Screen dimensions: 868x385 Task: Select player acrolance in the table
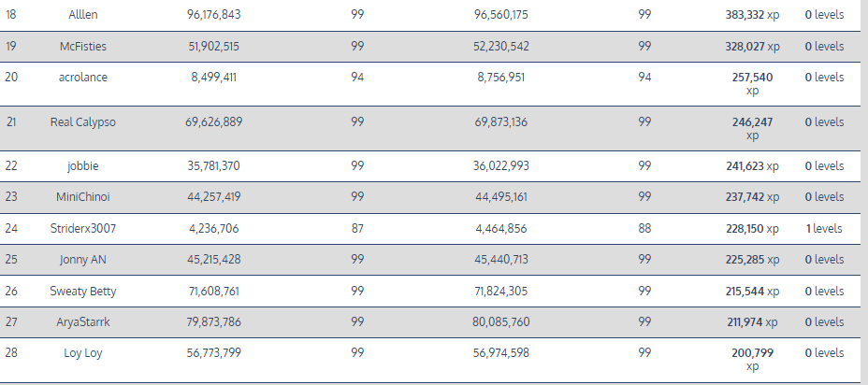(x=82, y=78)
